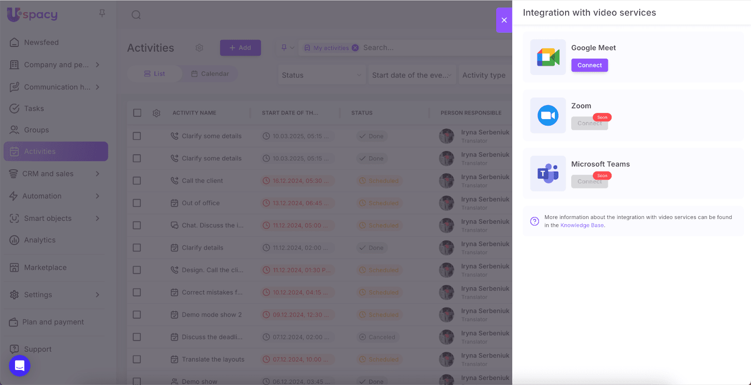The image size is (751, 385).
Task: Switch to the Calendar view tab
Action: (210, 74)
